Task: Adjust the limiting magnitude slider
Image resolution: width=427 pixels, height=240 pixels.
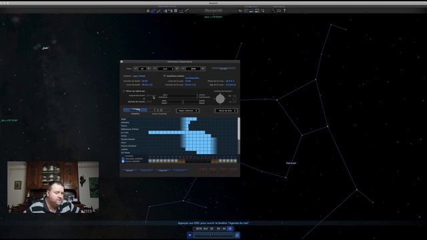Action: (x=182, y=96)
